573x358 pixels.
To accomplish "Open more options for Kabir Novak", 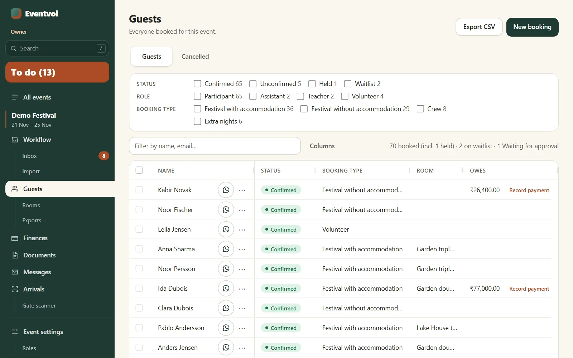I will point(242,190).
